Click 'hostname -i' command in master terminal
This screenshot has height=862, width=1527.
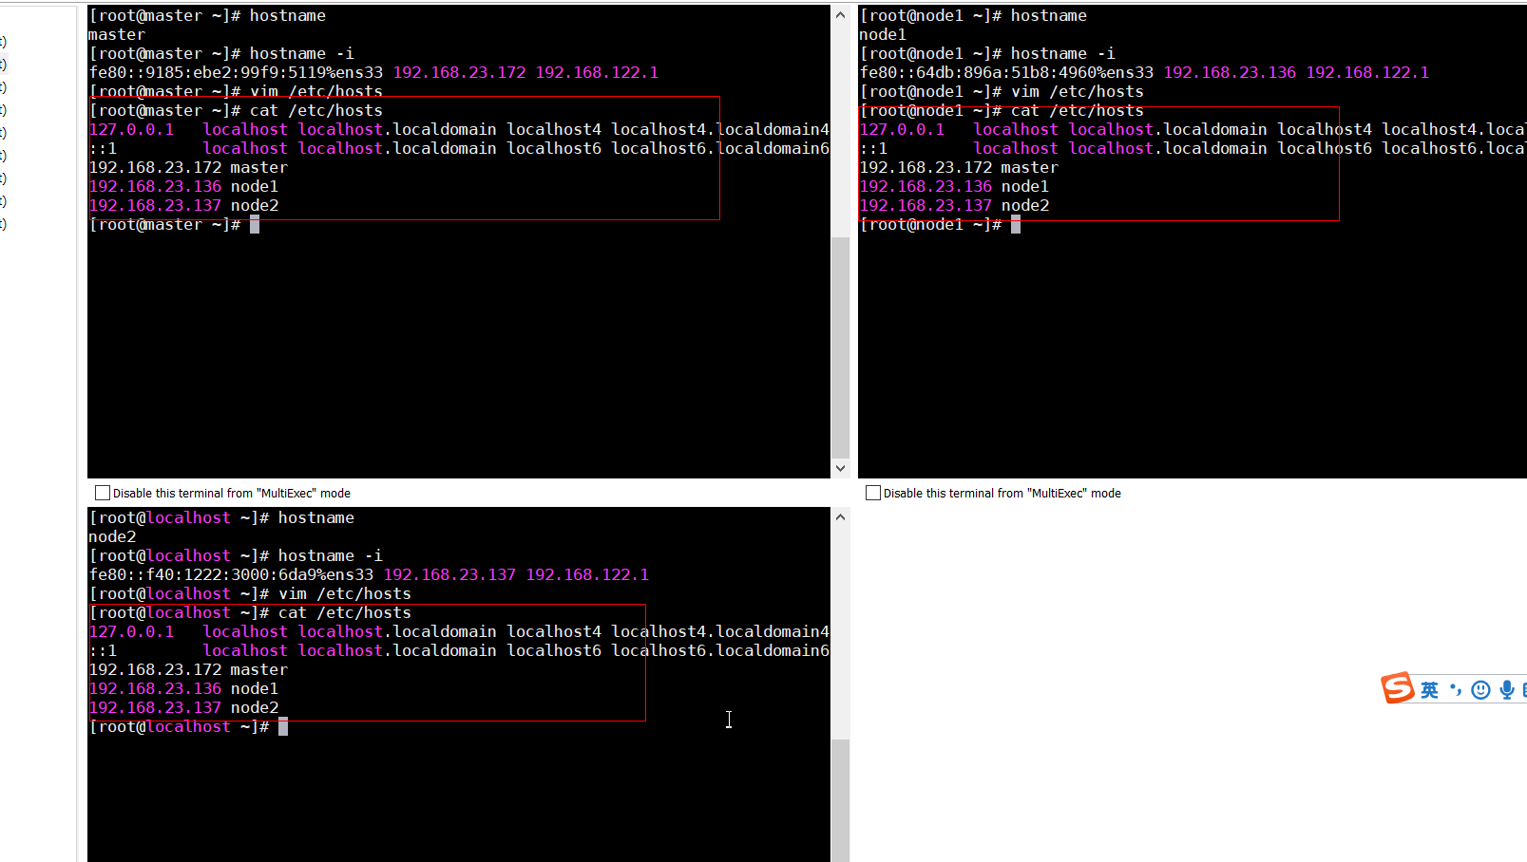(x=302, y=54)
